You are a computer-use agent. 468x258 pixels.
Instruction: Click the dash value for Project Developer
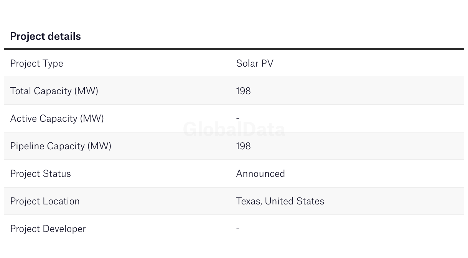[238, 229]
